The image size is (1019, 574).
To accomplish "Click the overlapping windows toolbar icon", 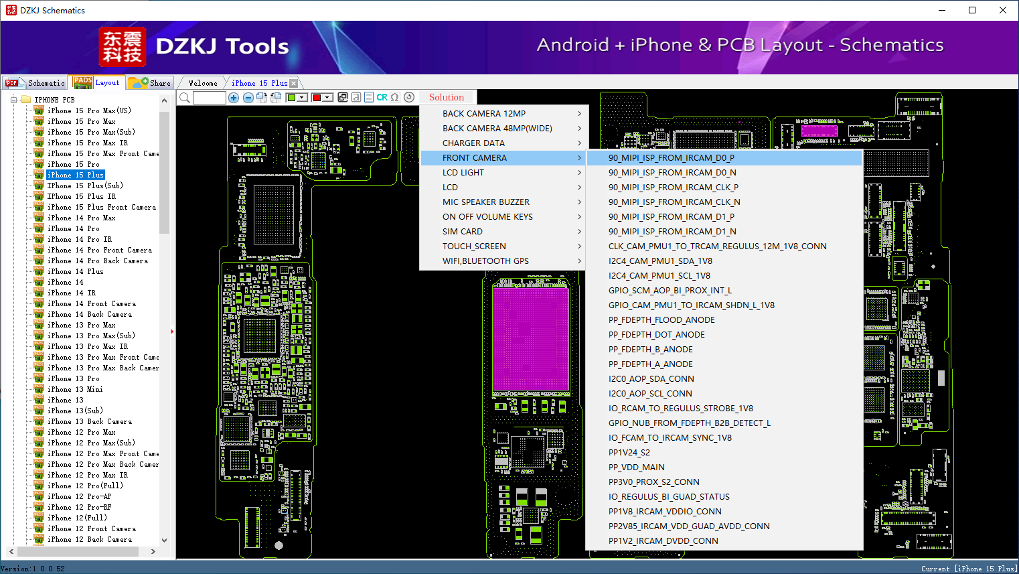I will point(343,98).
